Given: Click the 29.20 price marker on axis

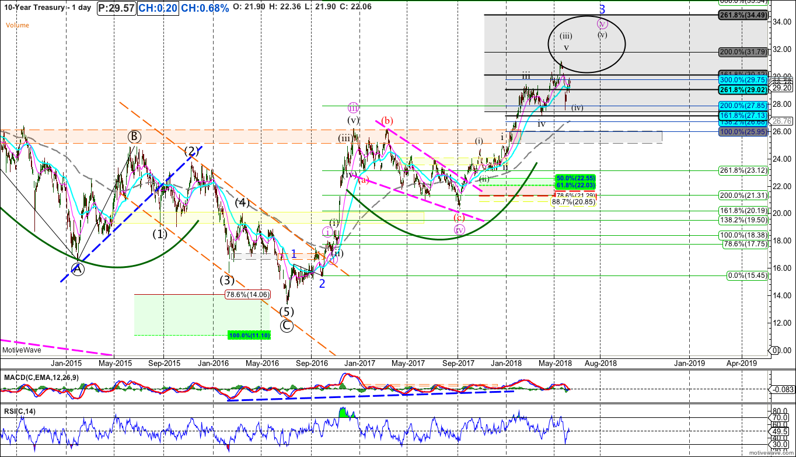Looking at the screenshot, I should click(x=781, y=88).
